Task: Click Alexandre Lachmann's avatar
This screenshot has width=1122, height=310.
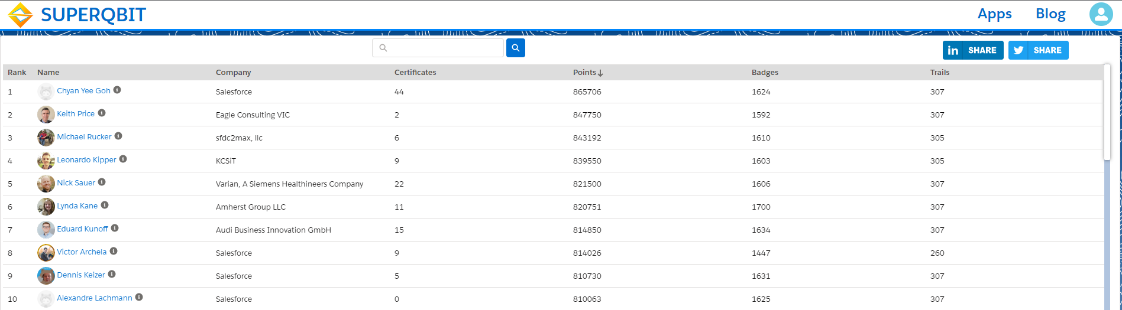Action: [46, 299]
